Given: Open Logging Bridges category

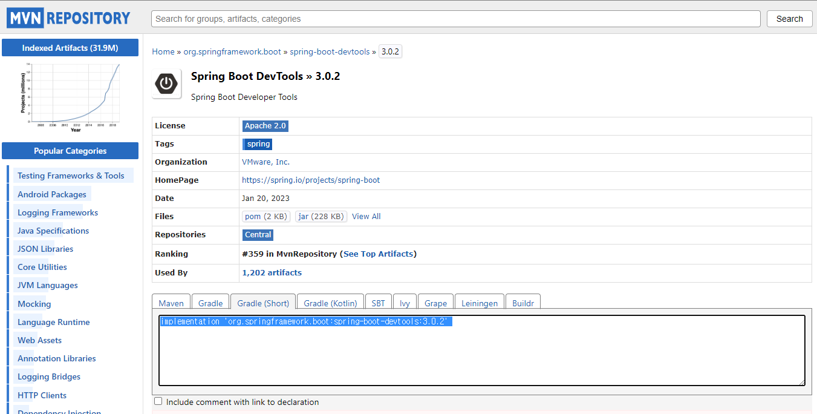Looking at the screenshot, I should tap(49, 376).
